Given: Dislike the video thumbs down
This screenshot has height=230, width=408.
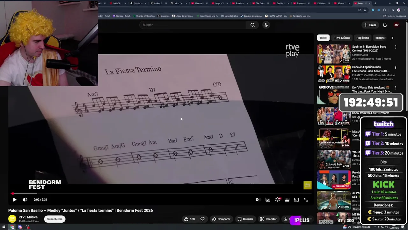Looking at the screenshot, I should [202, 219].
